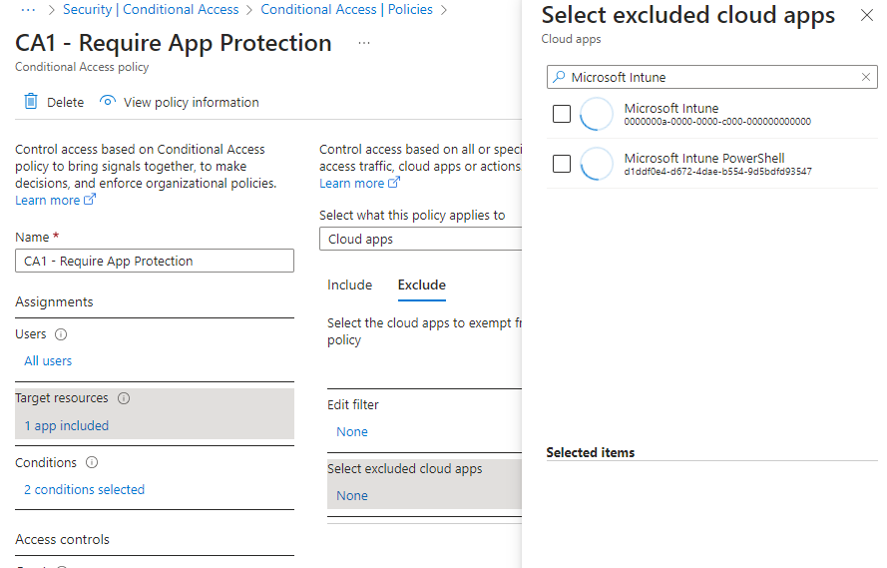Click the eye icon for View policy information

(108, 101)
